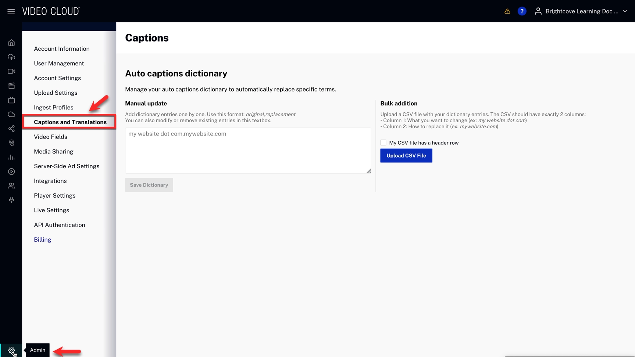Open the Social share icon
The width and height of the screenshot is (635, 357).
[11, 129]
